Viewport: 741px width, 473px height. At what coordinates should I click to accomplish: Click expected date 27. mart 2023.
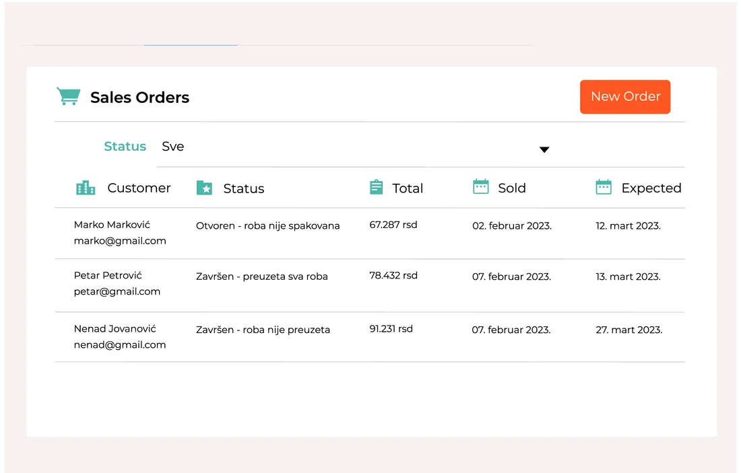coord(629,330)
